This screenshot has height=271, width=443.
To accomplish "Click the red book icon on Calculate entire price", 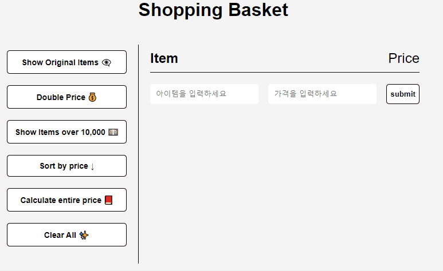I will (108, 200).
